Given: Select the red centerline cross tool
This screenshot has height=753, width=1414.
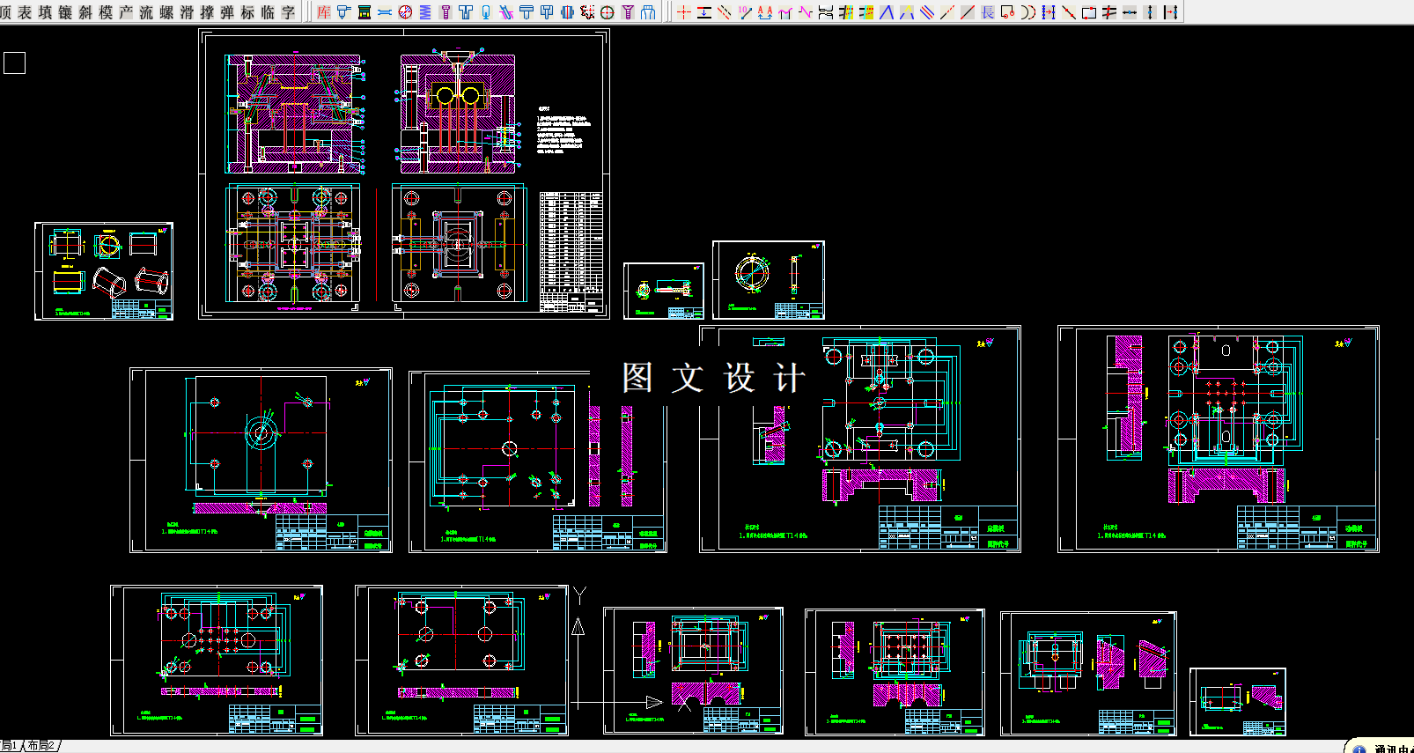Looking at the screenshot, I should 684,12.
